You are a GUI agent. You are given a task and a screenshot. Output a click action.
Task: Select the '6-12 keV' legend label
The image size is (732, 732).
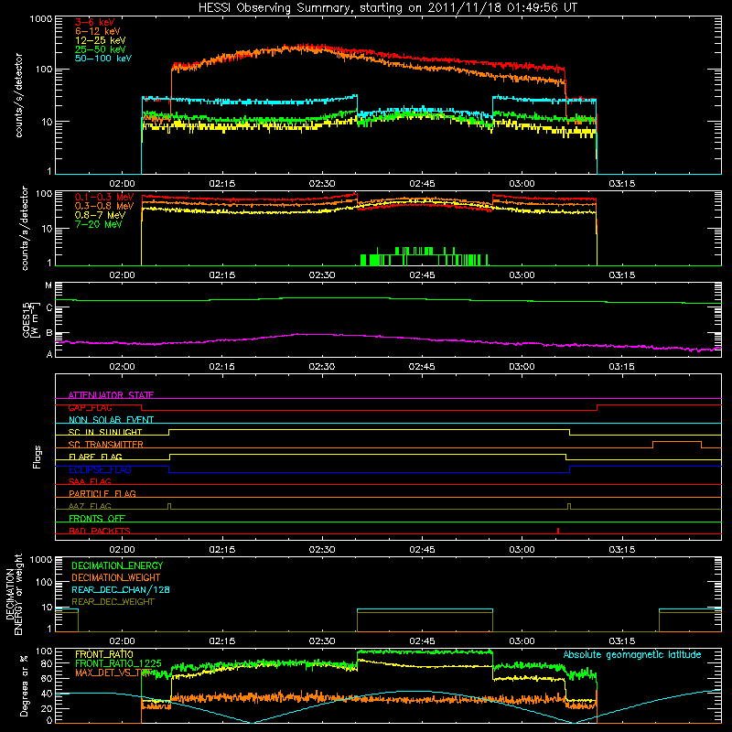[98, 31]
